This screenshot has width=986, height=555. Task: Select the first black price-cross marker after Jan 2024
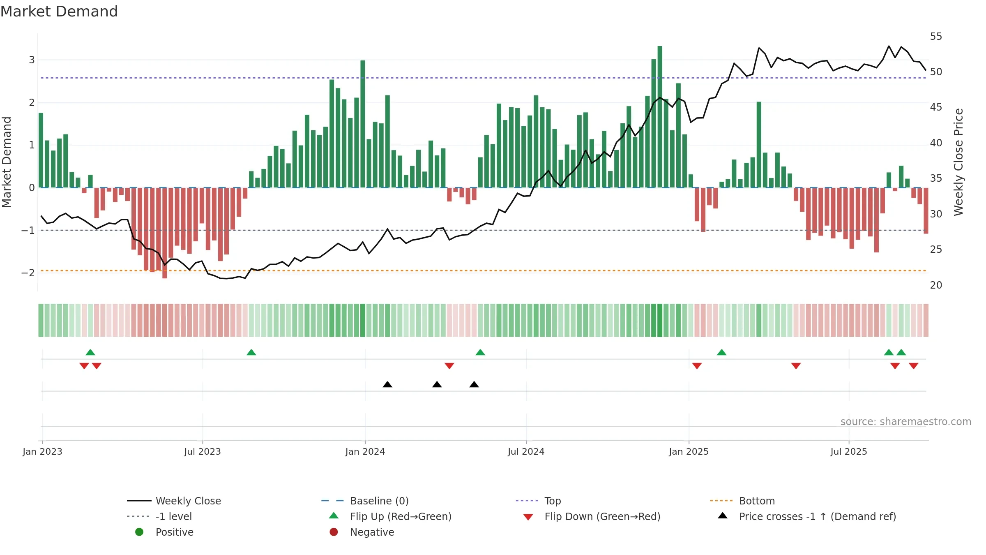click(387, 384)
